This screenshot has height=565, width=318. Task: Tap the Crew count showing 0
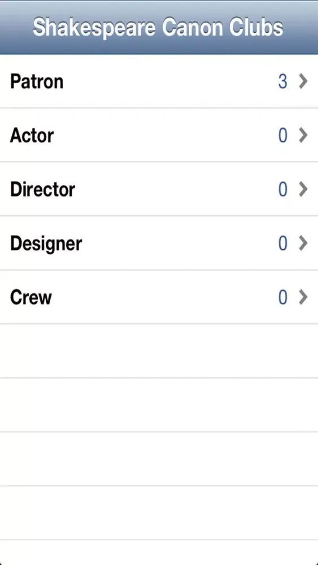283,298
